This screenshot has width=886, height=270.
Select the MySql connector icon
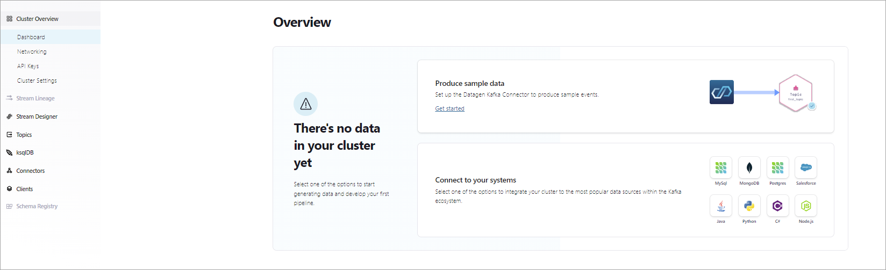click(721, 167)
